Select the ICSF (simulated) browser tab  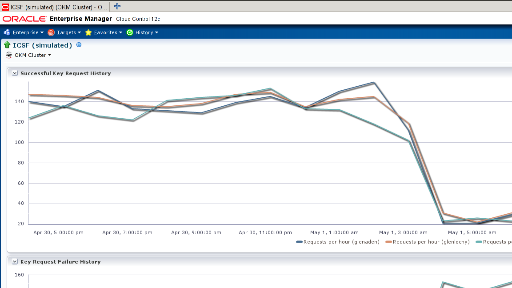[x=55, y=7]
